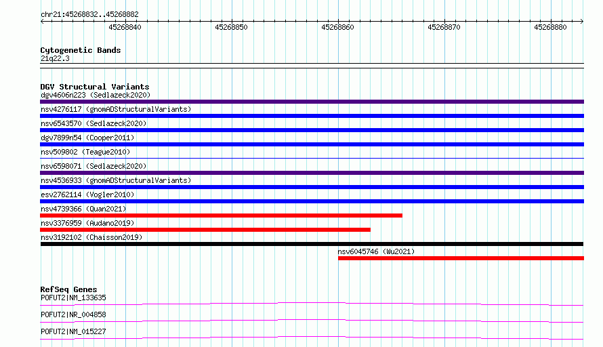This screenshot has width=603, height=347.
Task: Click the black bar below nsv3192102
Action: 312,244
